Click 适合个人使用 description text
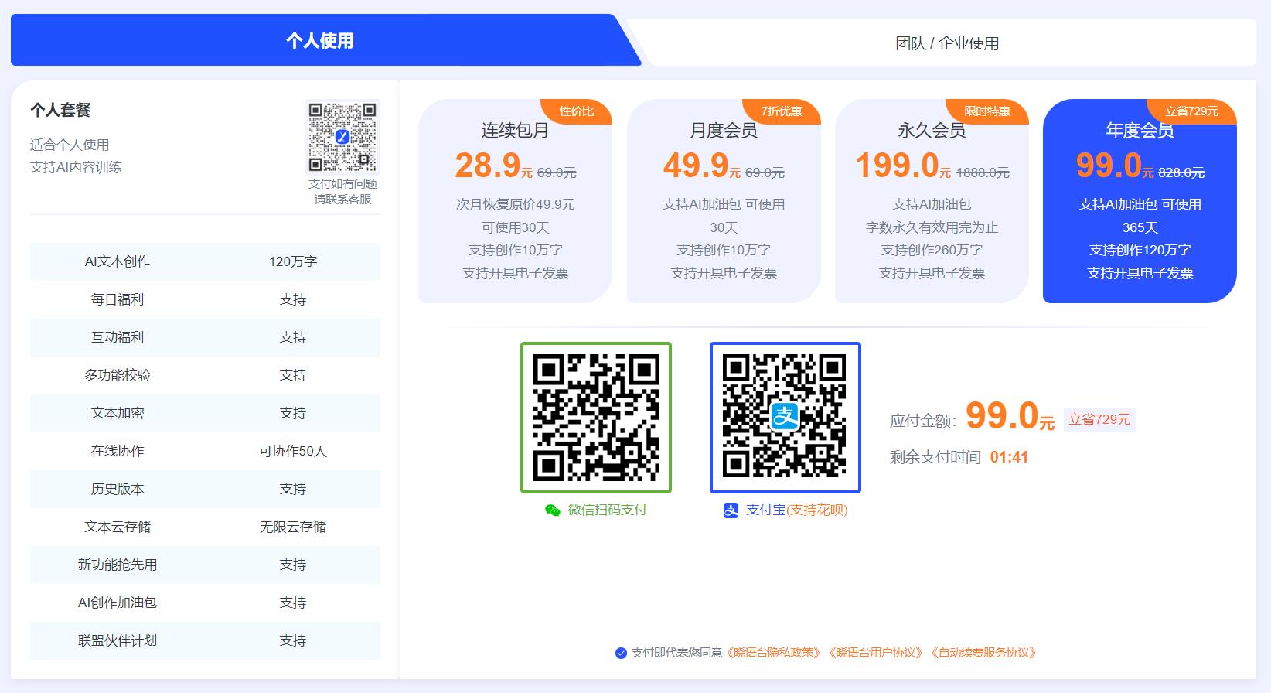Viewport: 1271px width, 693px height. [x=70, y=145]
